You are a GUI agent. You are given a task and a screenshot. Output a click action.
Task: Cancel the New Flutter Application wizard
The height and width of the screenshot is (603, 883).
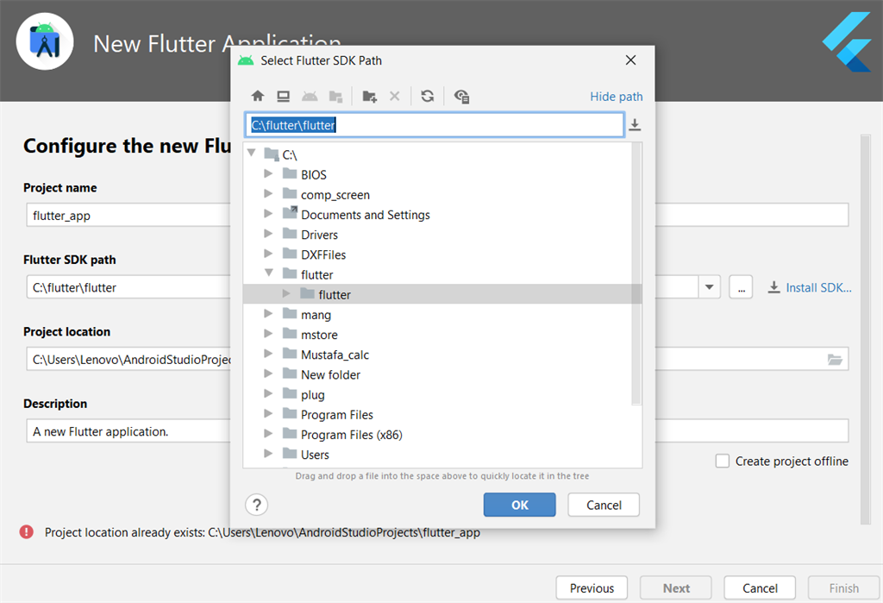click(760, 587)
